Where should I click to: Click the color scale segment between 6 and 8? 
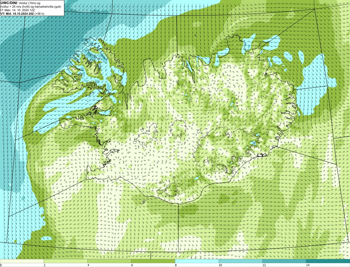coord(153,261)
